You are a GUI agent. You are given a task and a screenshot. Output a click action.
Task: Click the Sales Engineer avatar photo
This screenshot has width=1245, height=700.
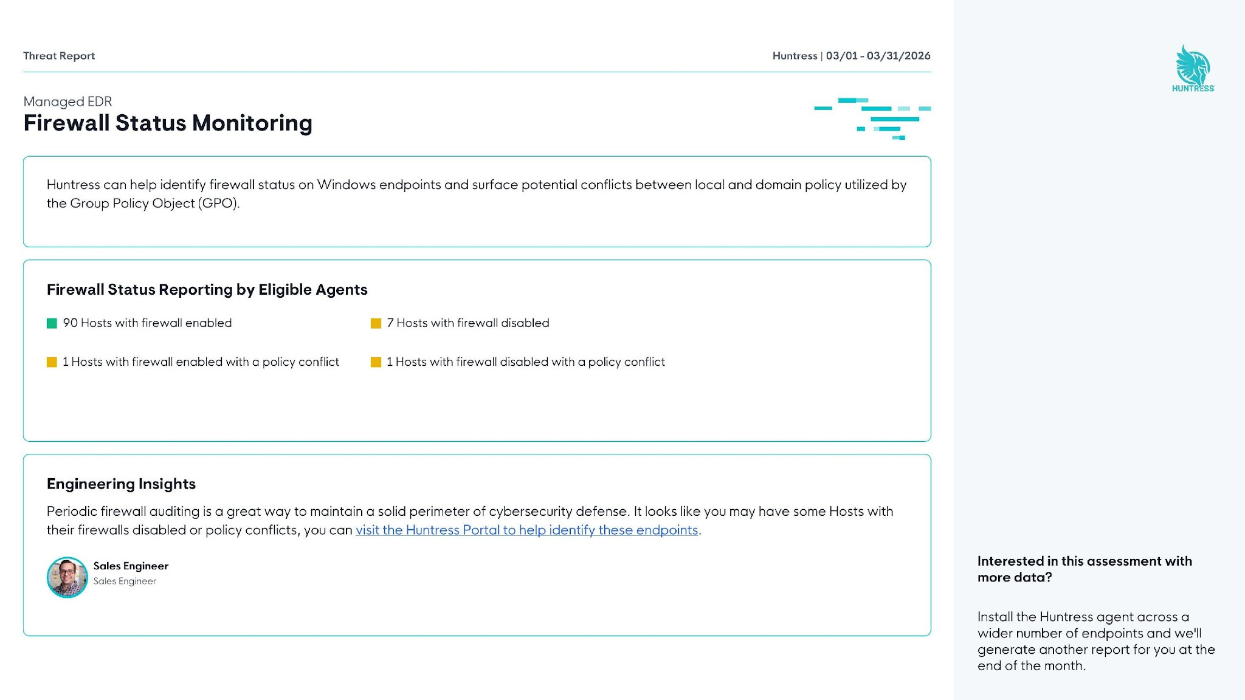(67, 577)
